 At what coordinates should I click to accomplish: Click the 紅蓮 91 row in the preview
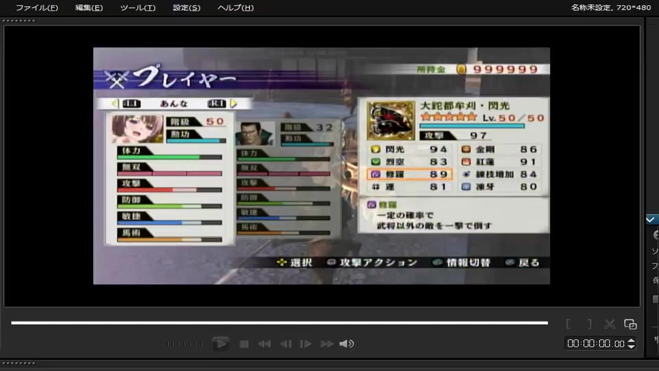(500, 162)
